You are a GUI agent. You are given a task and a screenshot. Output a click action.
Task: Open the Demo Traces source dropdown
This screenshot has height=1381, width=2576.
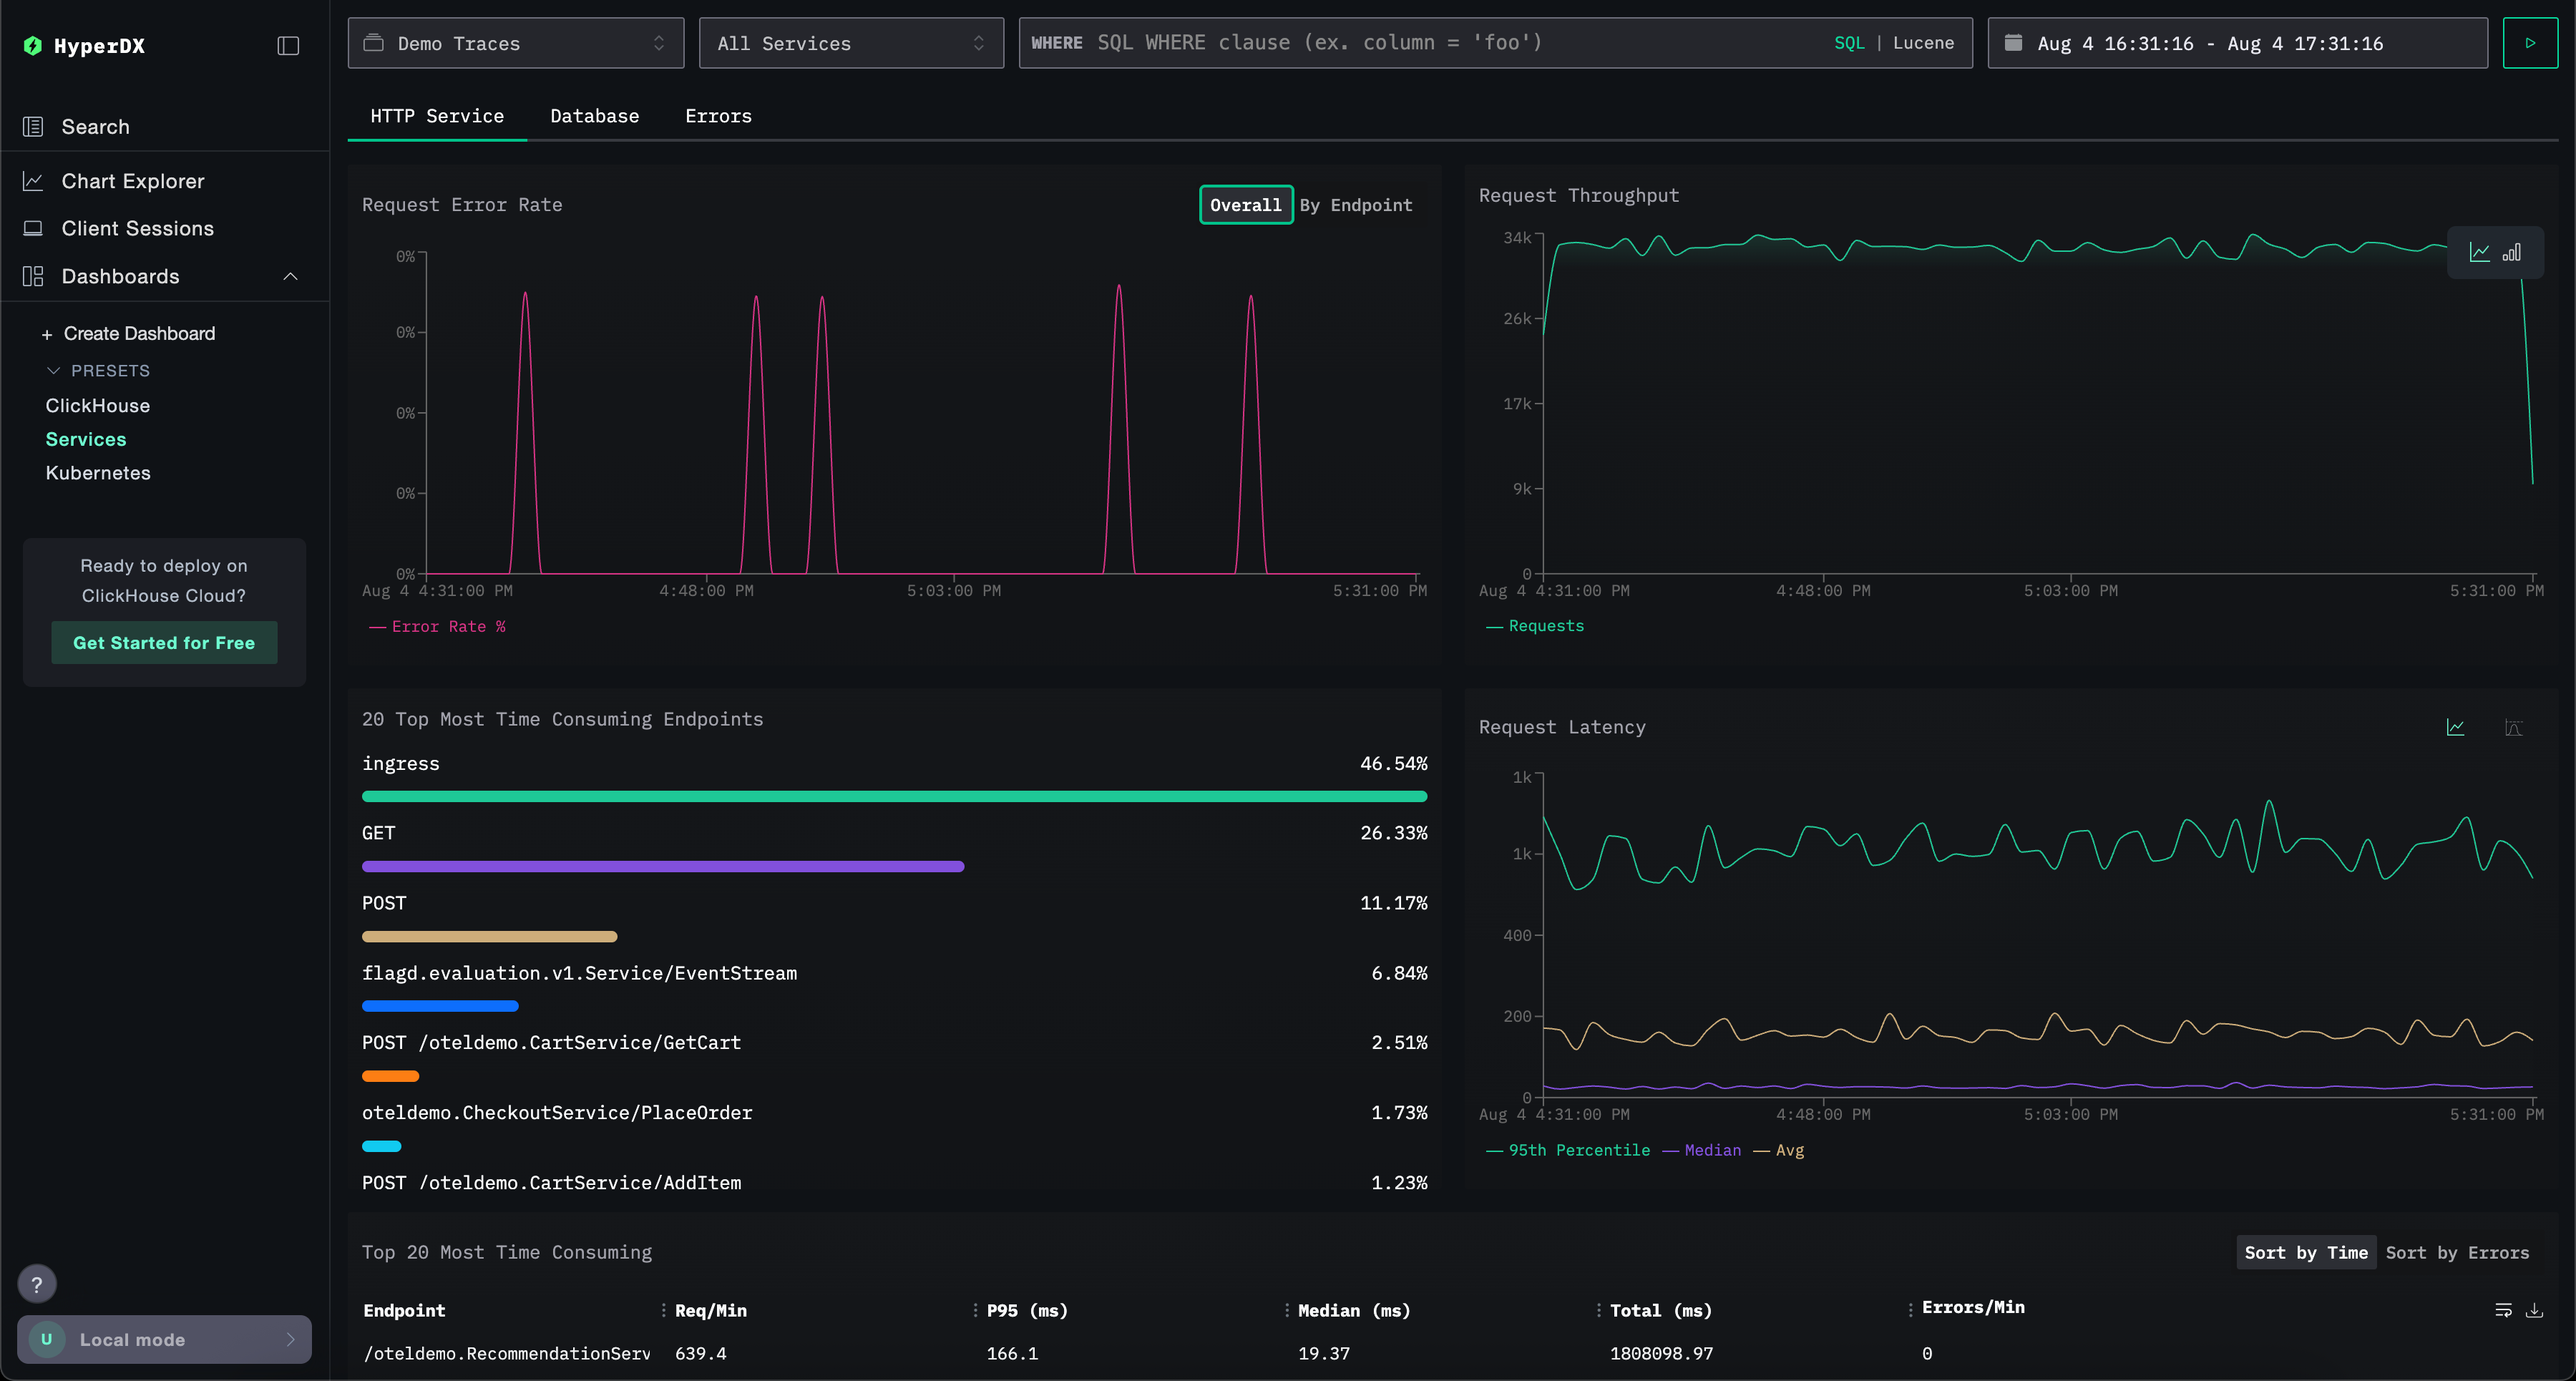click(x=515, y=43)
